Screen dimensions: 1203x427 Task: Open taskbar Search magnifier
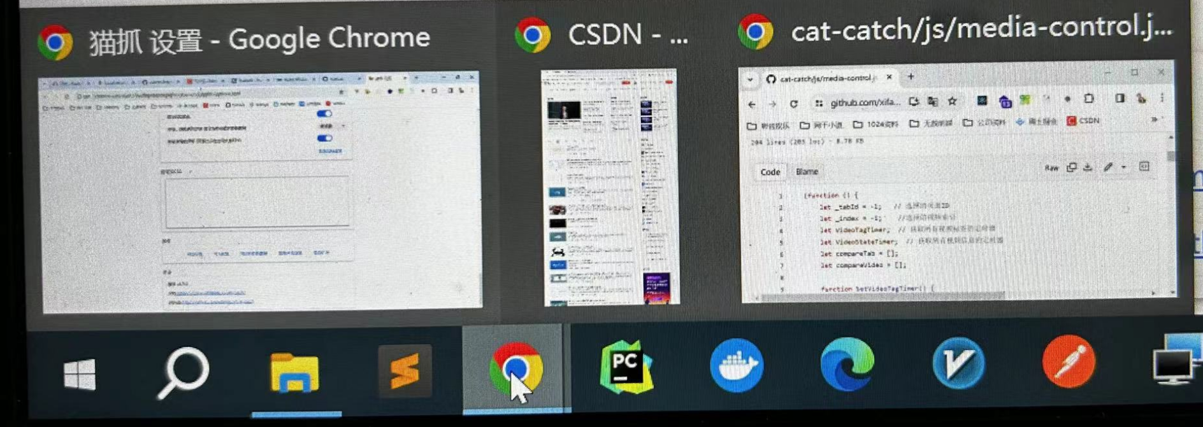(x=184, y=372)
